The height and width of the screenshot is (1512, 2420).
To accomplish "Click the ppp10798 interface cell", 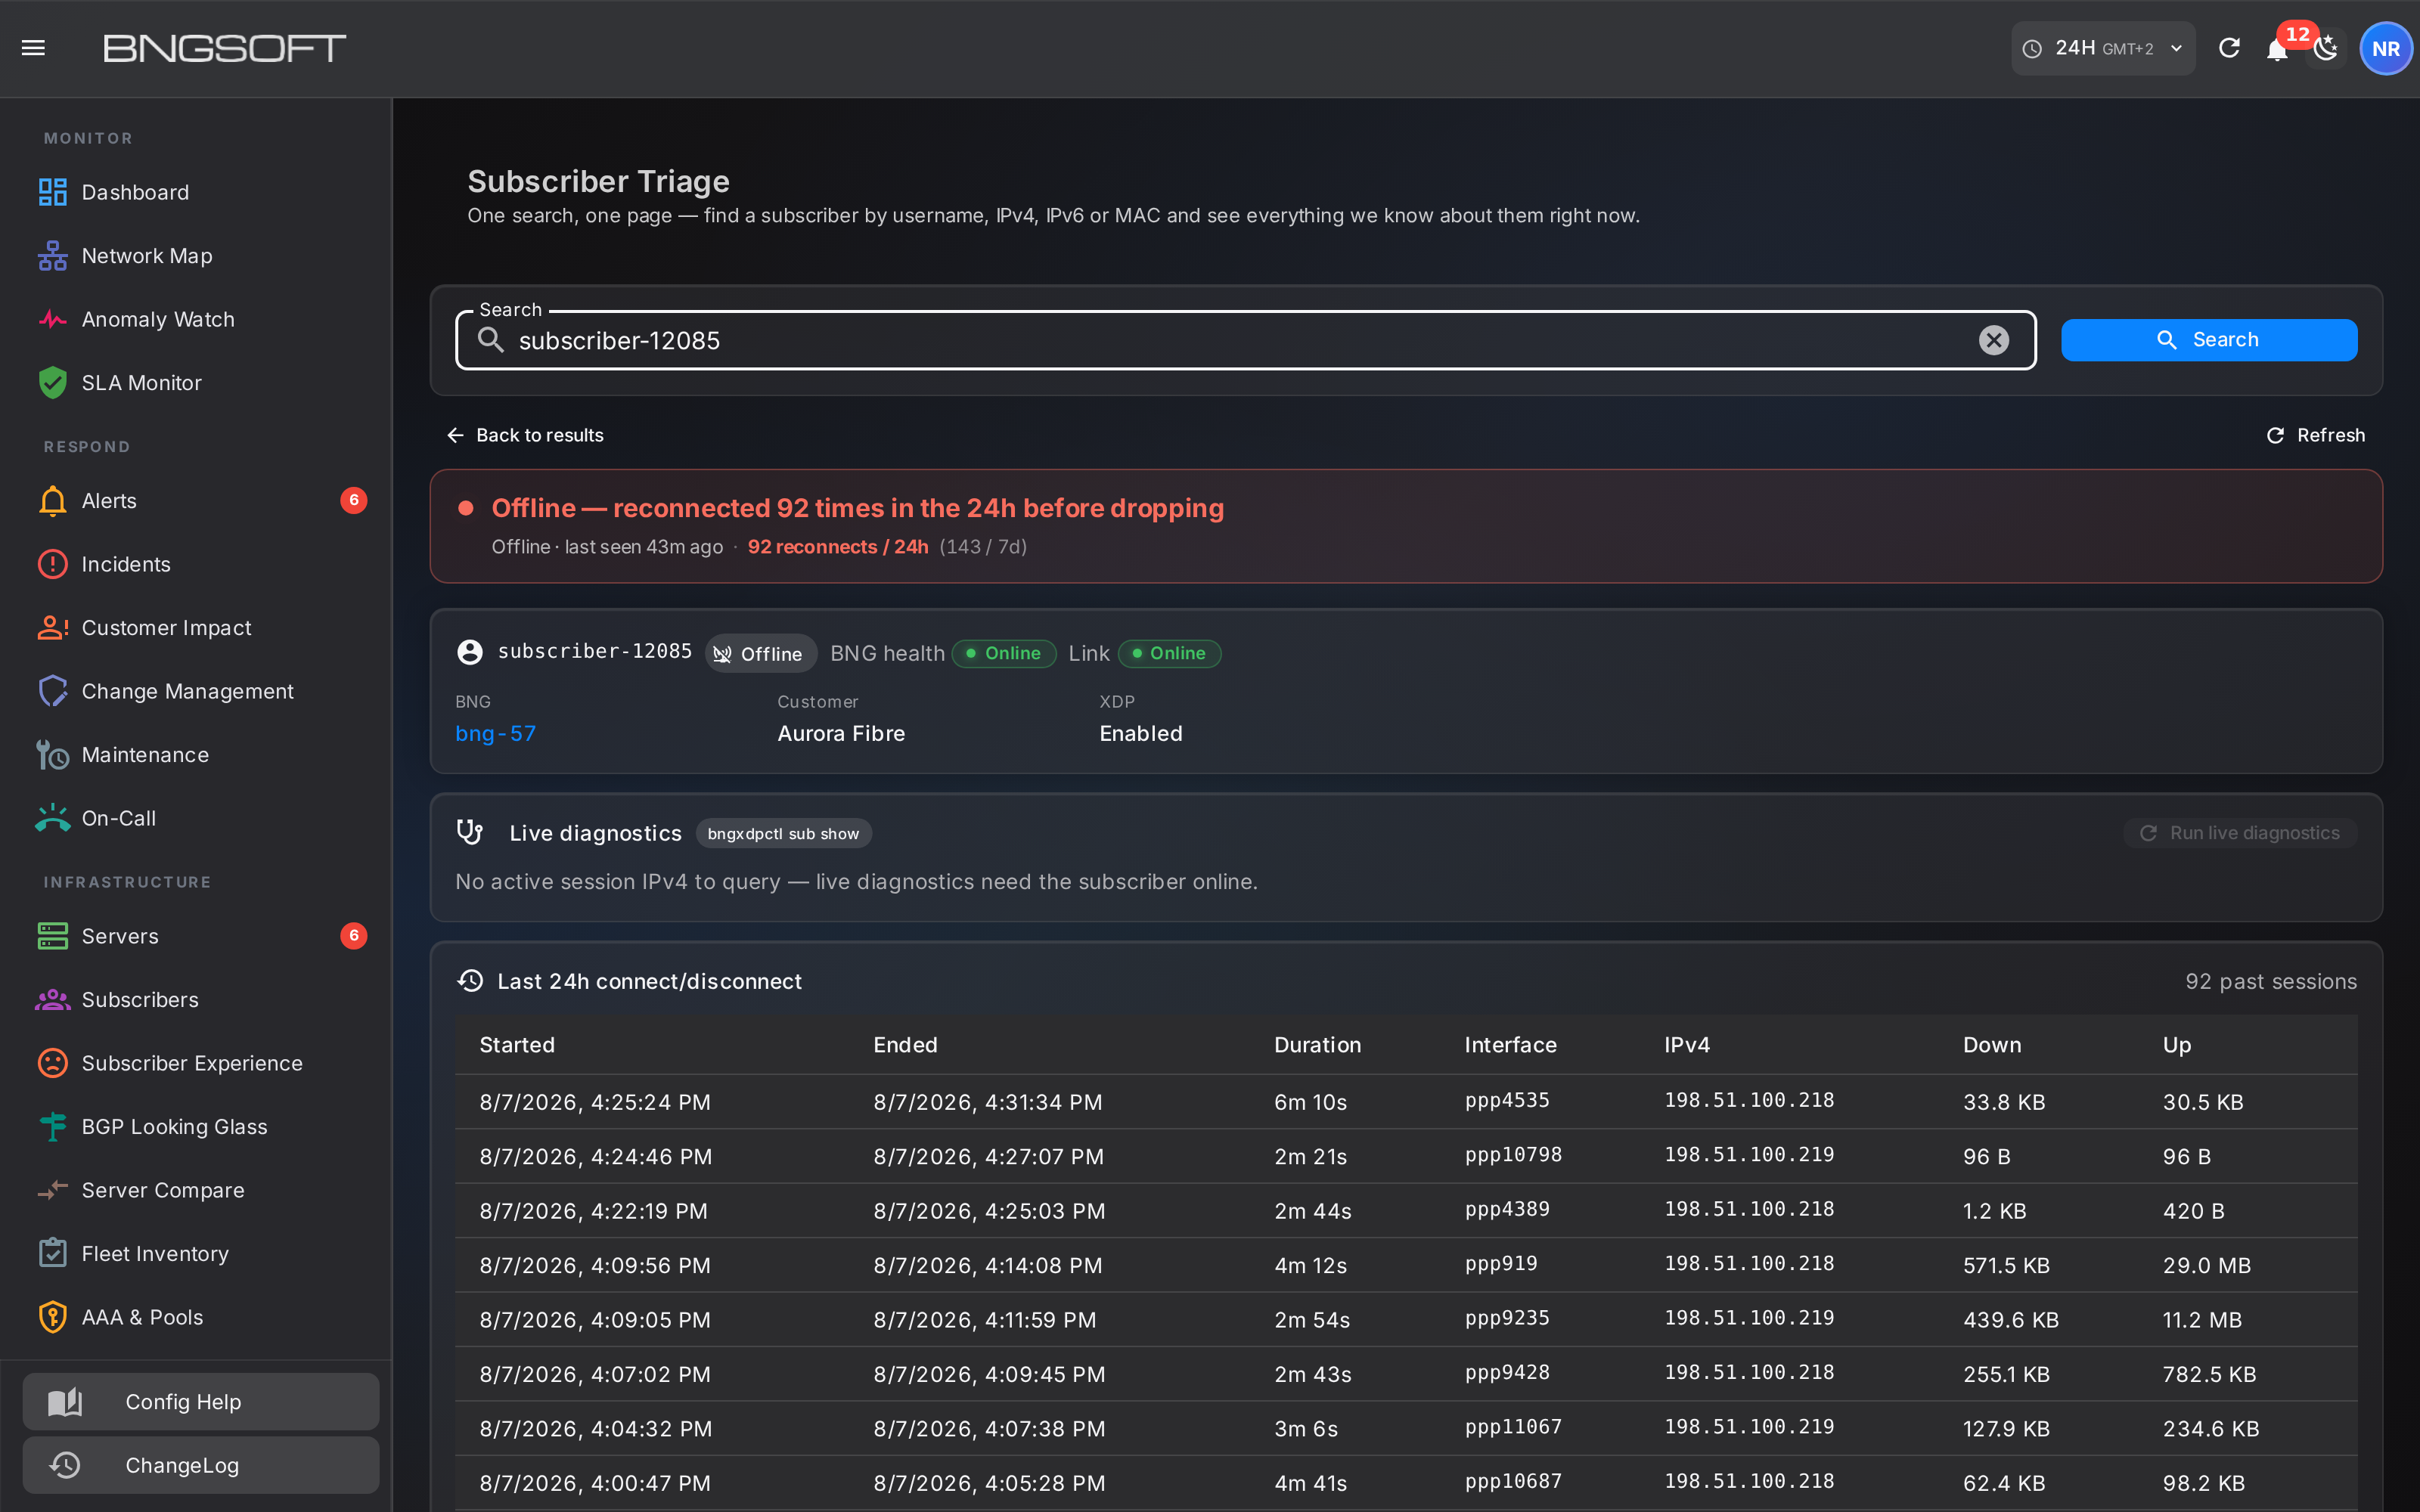I will click(1513, 1155).
